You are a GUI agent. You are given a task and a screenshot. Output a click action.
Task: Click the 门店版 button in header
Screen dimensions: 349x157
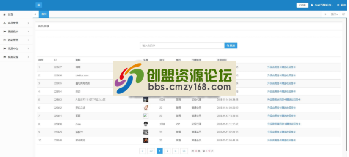[x=302, y=5]
